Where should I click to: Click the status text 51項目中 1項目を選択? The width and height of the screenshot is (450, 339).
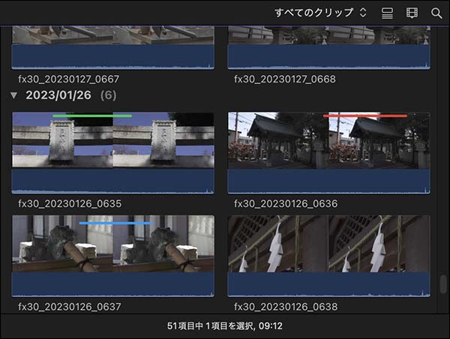click(210, 325)
